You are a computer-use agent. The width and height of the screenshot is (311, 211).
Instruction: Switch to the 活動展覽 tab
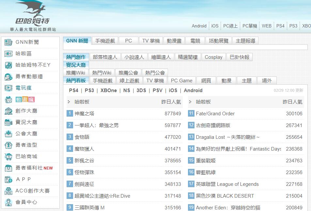point(219,41)
